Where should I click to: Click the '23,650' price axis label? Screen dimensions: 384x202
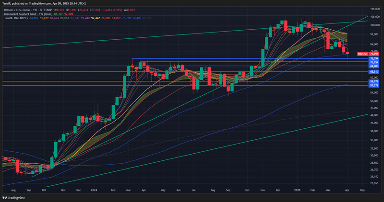tap(374, 183)
